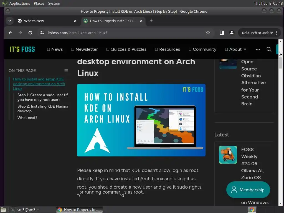Click the show desktop icon in taskbar
The height and width of the screenshot is (213, 284).
[3, 210]
